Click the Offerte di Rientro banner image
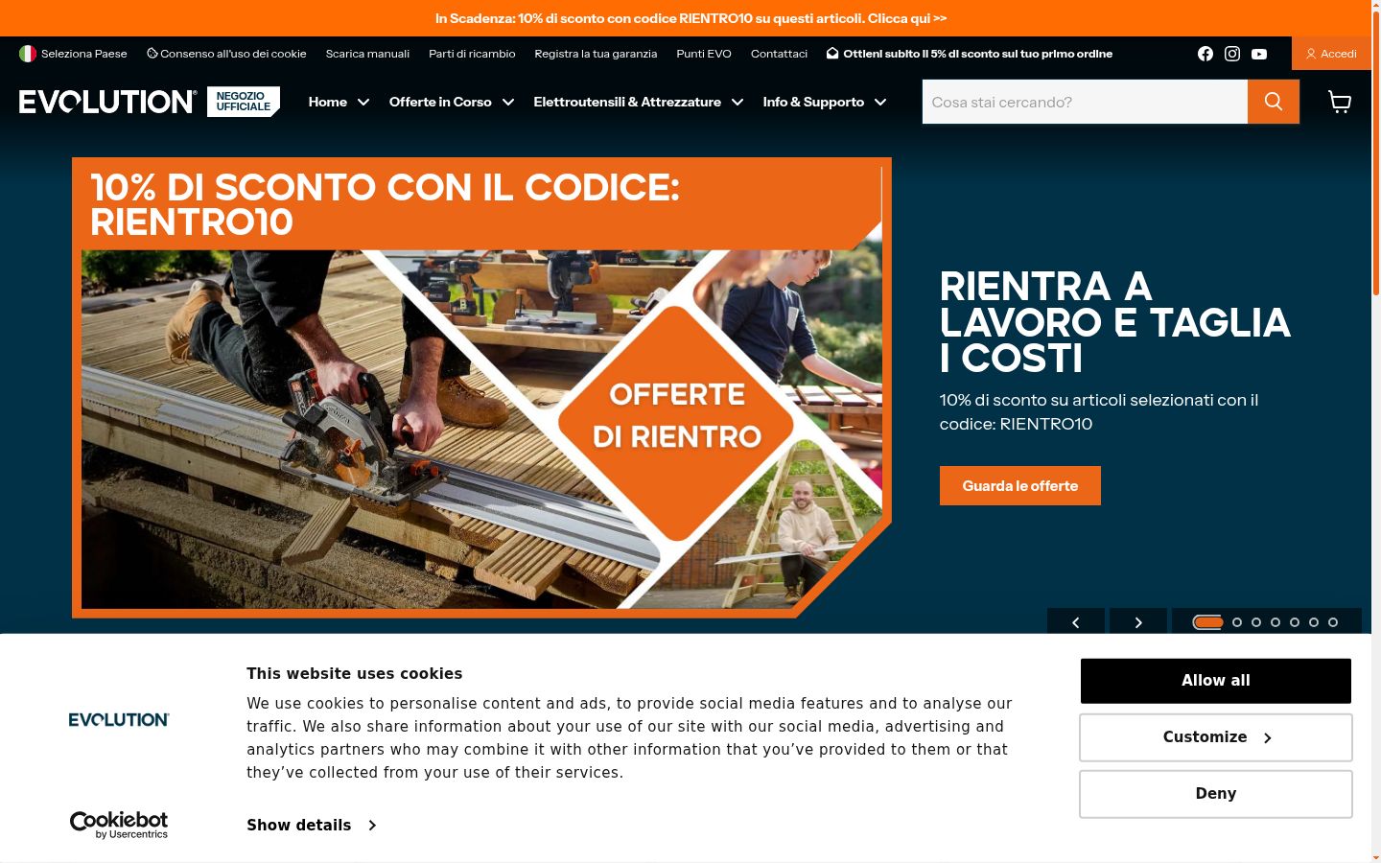The width and height of the screenshot is (1381, 863). click(481, 387)
